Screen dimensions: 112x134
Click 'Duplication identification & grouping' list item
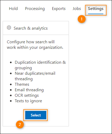[40, 65]
